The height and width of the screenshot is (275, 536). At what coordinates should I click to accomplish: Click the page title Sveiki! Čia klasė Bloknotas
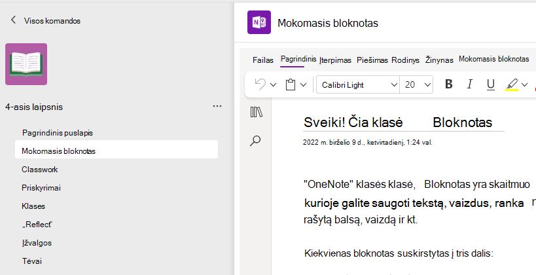click(x=398, y=122)
